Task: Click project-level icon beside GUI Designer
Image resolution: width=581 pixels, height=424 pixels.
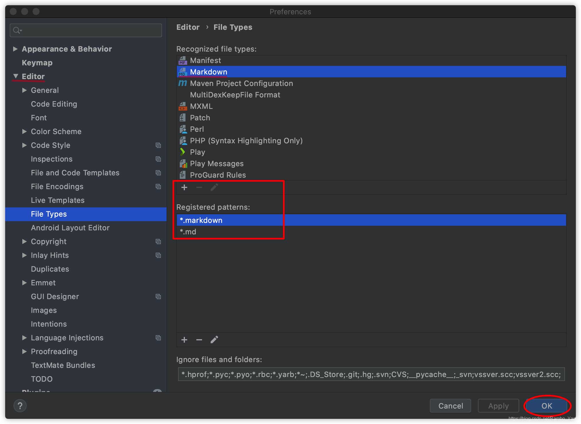Action: (158, 297)
